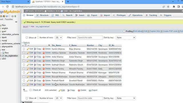Click the browser address bar URL
The image size is (183, 103).
47,7
